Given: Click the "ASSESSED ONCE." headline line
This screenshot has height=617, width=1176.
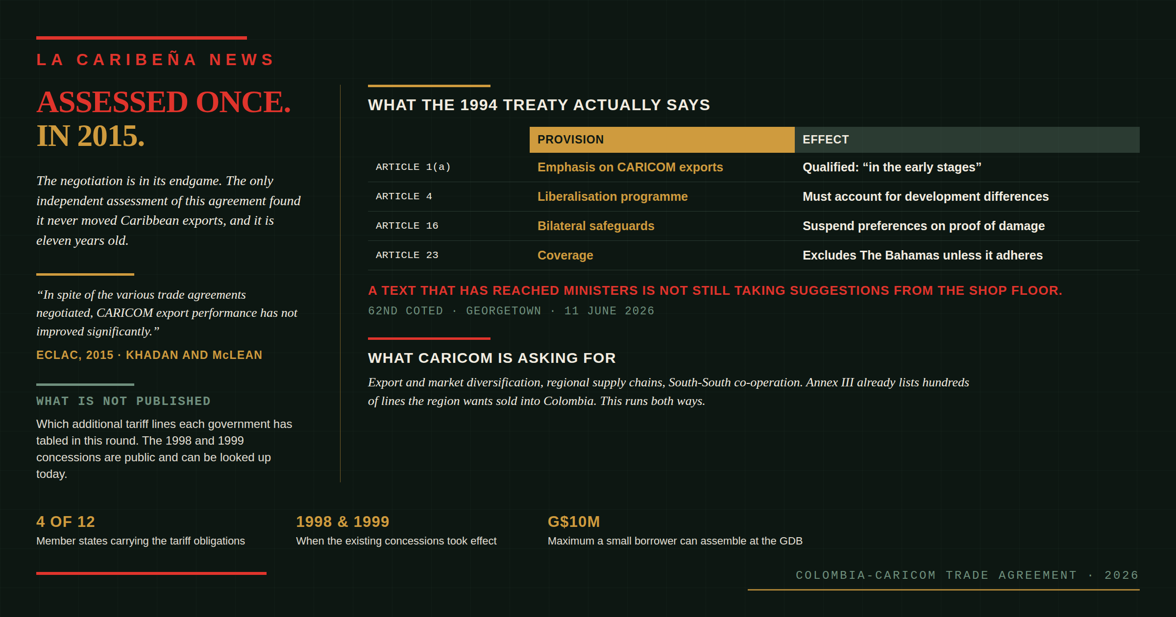Looking at the screenshot, I should pyautogui.click(x=164, y=102).
